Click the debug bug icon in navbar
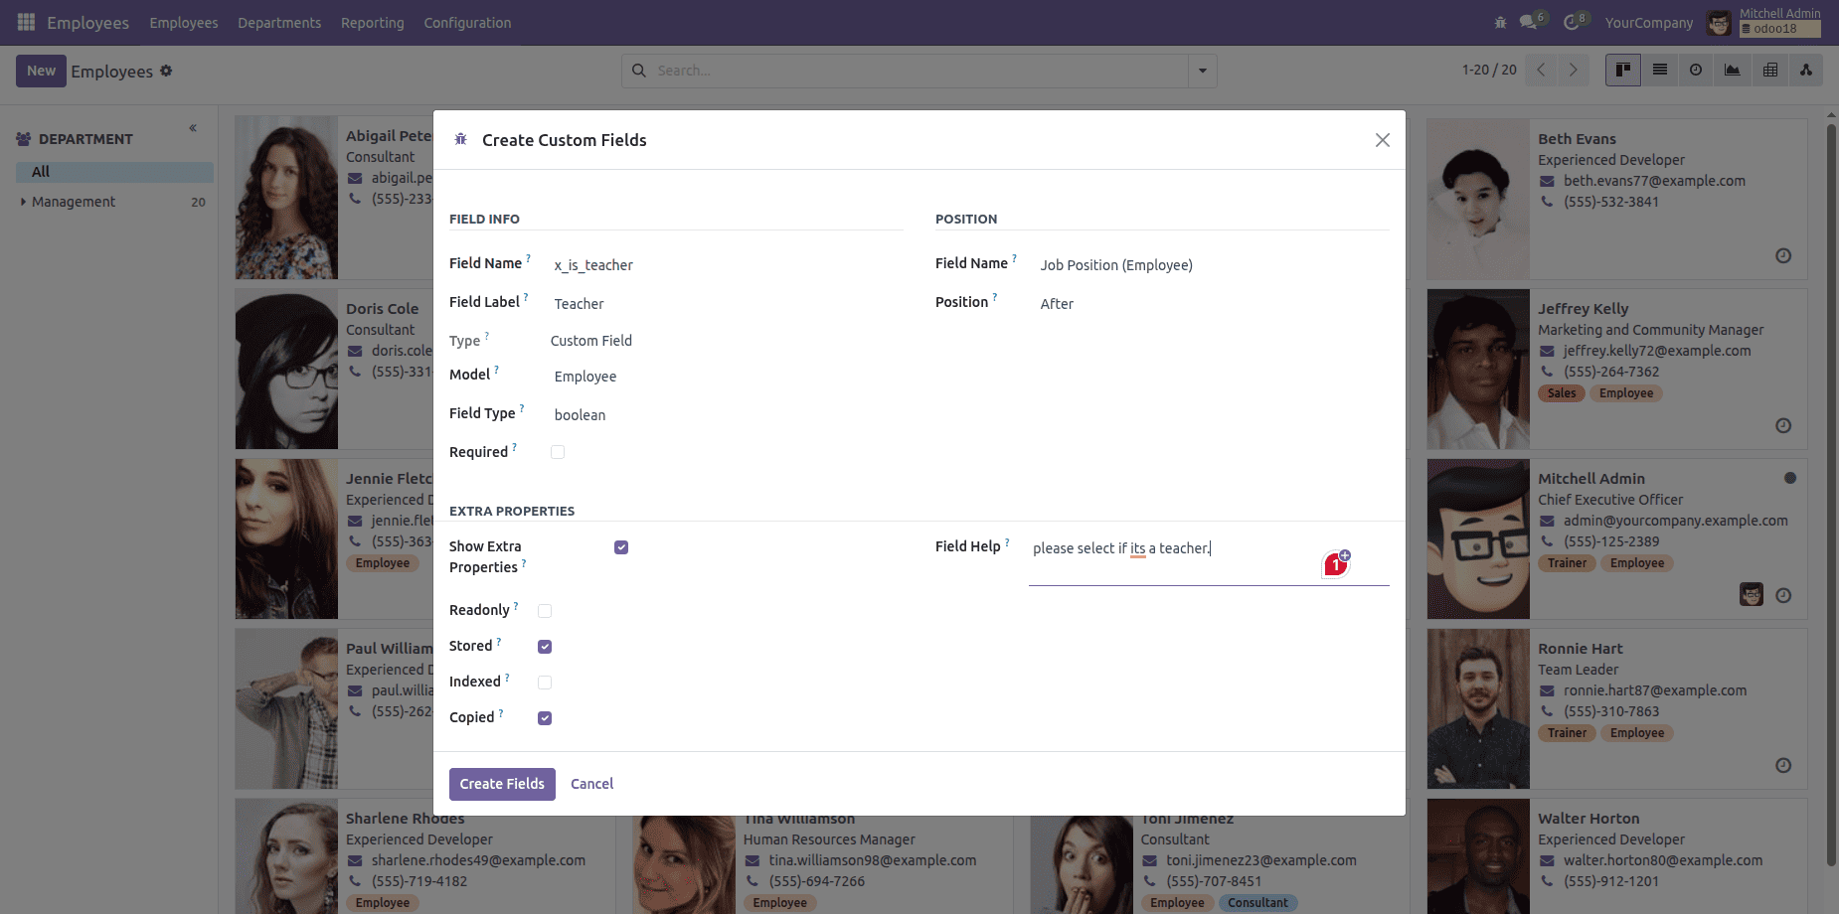 1500,22
